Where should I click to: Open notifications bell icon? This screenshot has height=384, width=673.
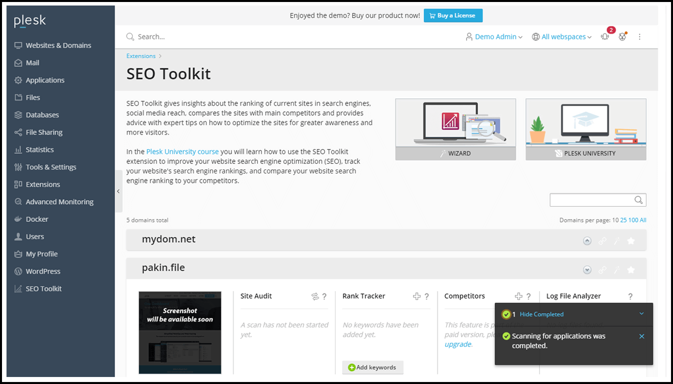[x=605, y=36]
